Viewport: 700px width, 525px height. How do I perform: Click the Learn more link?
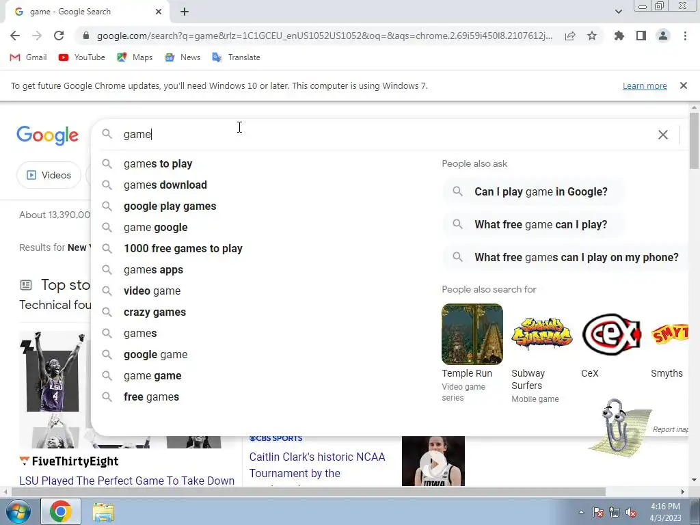point(645,85)
